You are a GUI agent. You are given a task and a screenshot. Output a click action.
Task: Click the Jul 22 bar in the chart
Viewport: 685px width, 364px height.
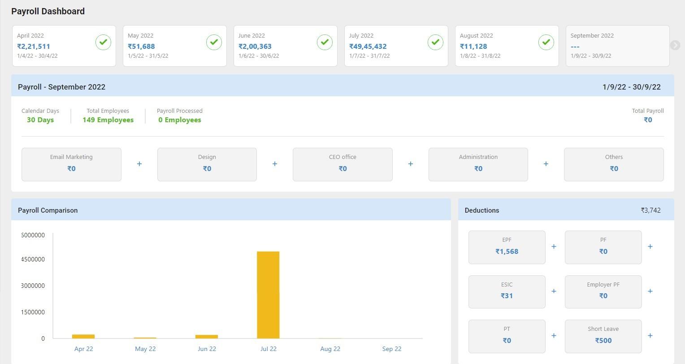point(268,295)
